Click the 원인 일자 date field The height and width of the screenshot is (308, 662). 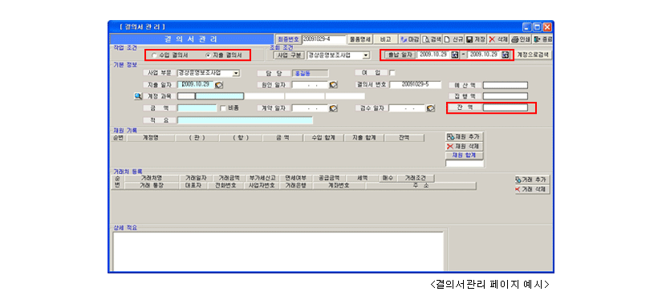311,85
